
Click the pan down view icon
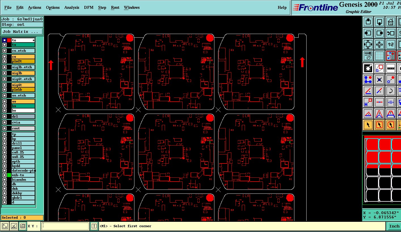coord(379,22)
